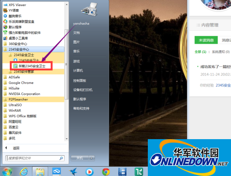Image resolution: width=231 pixels, height=176 pixels.
Task: Click the search programs and files box
Action: coord(35,158)
